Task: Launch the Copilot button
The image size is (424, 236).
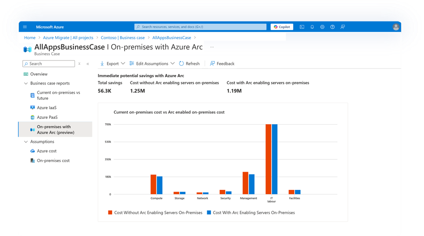Action: coord(282,27)
